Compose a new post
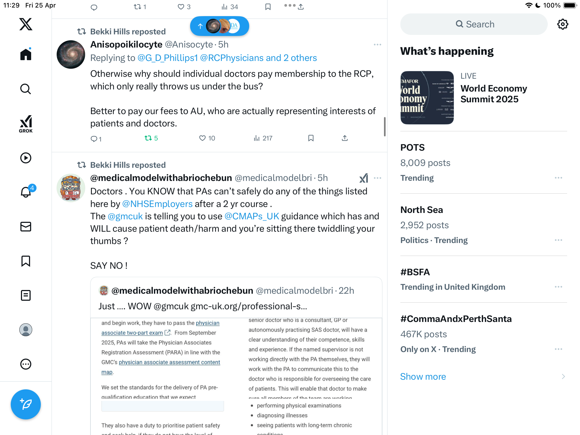Image resolution: width=580 pixels, height=435 pixels. [26, 404]
